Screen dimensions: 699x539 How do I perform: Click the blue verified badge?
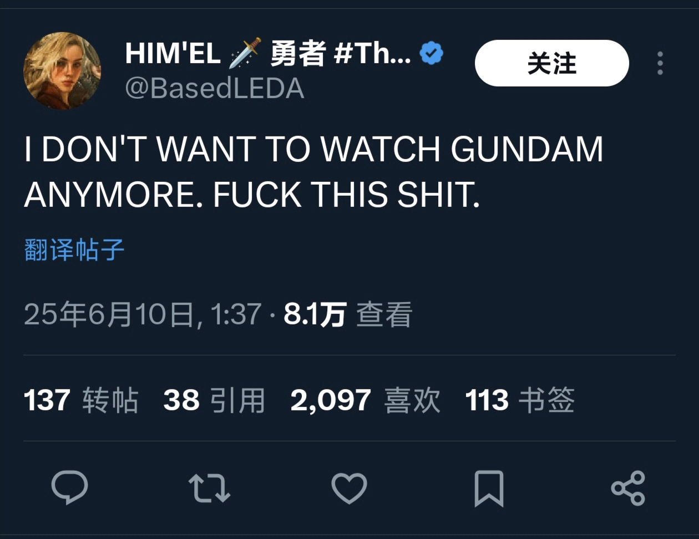(x=431, y=53)
